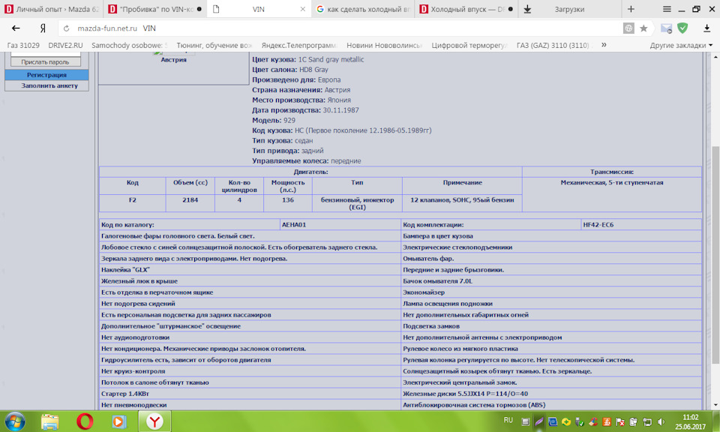Open the Цифровой терморегулятор bookmark
The image size is (720, 432).
pos(469,45)
